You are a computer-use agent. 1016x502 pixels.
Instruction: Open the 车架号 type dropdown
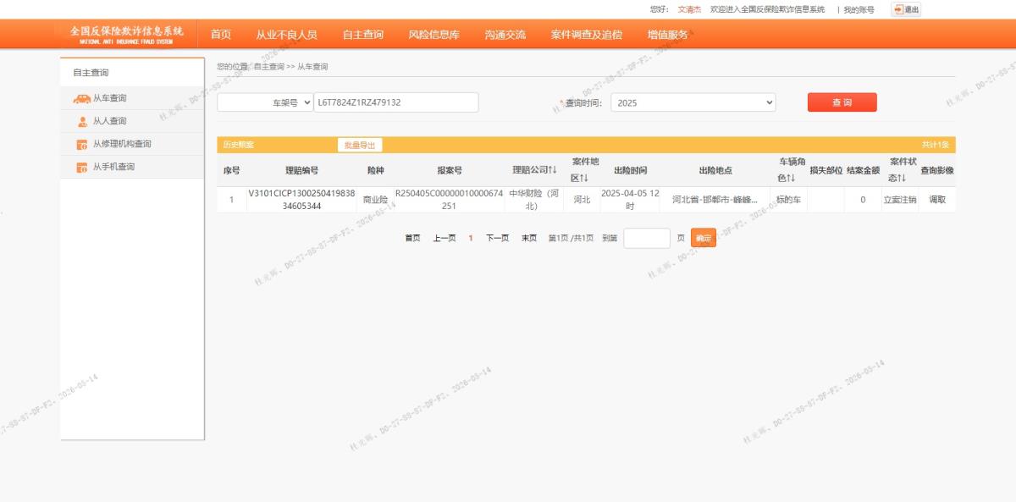click(265, 102)
